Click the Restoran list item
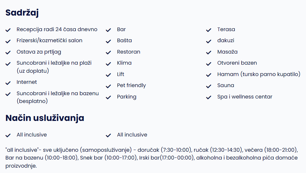The width and height of the screenshot is (306, 173). [129, 52]
